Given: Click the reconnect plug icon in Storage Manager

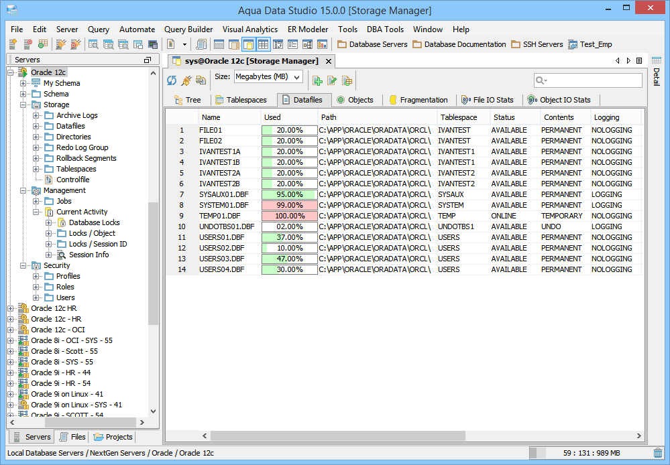Looking at the screenshot, I should pos(186,80).
